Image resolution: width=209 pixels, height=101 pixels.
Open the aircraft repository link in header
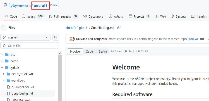[40, 5]
